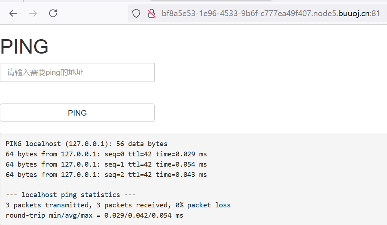Image resolution: width=387 pixels, height=225 pixels.
Task: Click the 'localhost ping statistics' separator line
Action: click(71, 195)
